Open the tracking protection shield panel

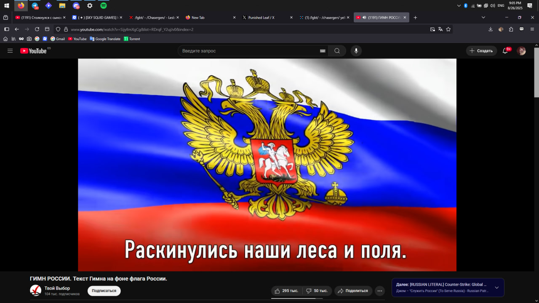pos(58,29)
